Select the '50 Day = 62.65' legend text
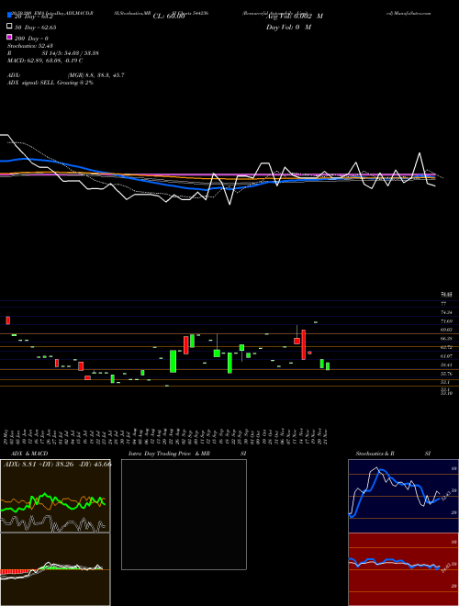459x606 pixels. tap(36, 28)
